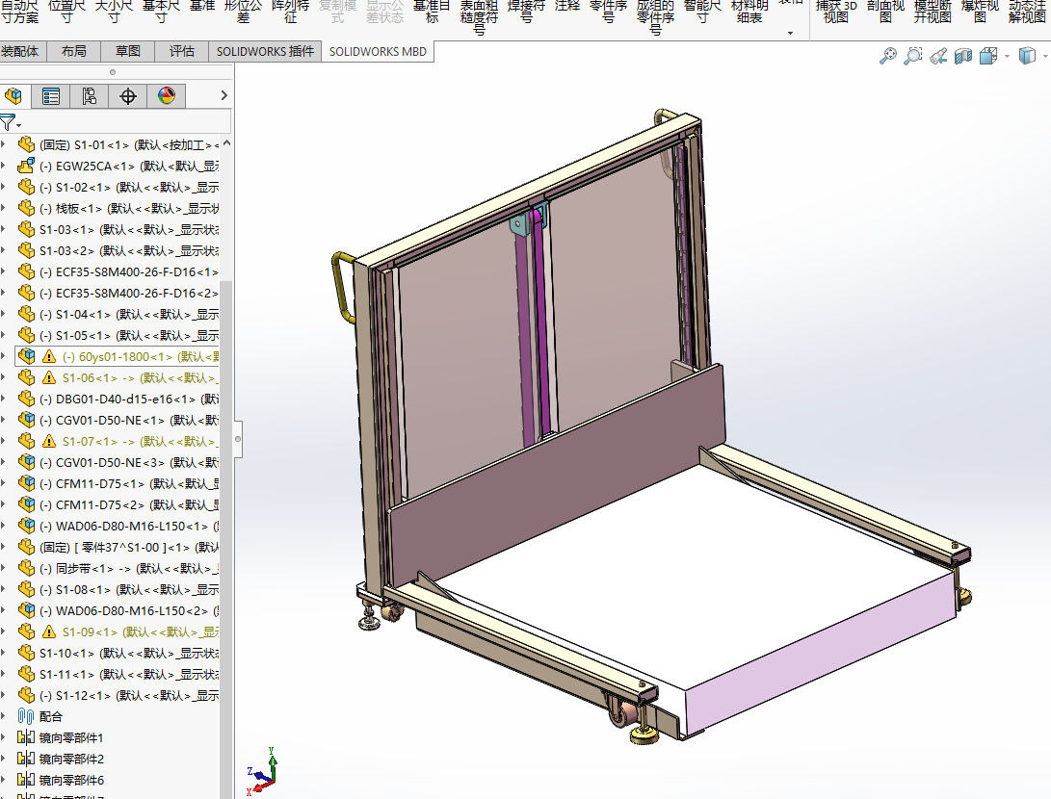This screenshot has height=799, width=1051.
Task: Click the warning icon on 60ys01-1800<1>
Action: point(49,357)
